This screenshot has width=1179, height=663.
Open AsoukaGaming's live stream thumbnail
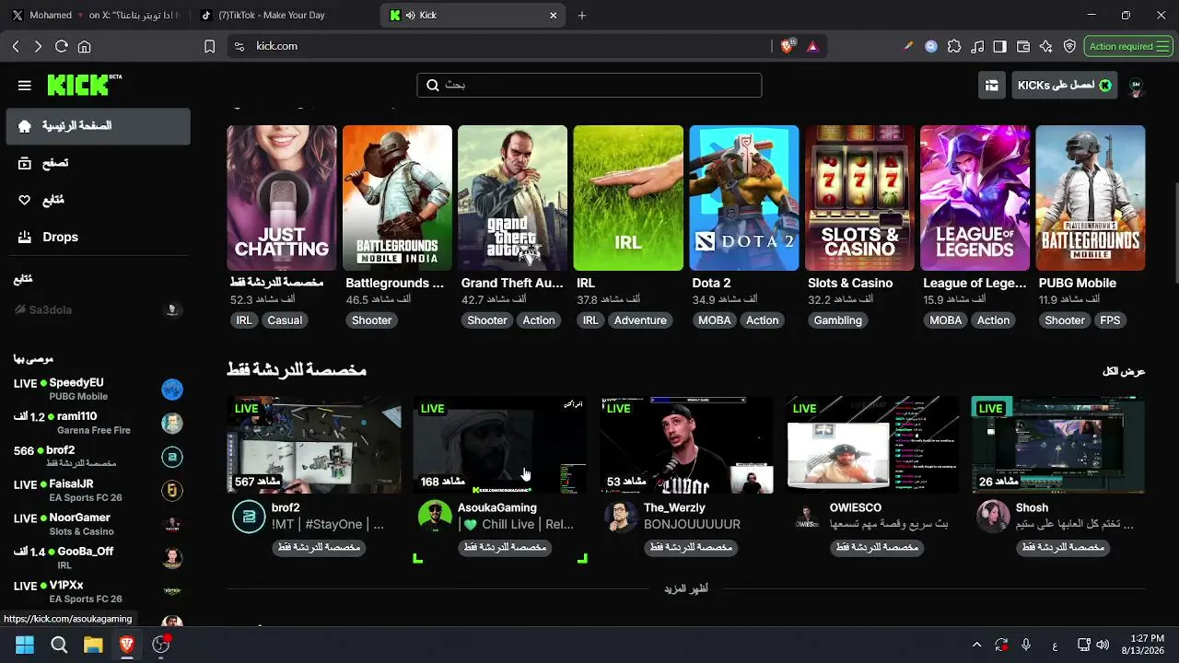point(500,445)
